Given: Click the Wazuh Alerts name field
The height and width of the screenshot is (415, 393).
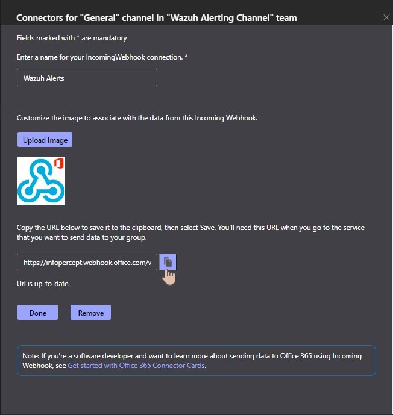Looking at the screenshot, I should (87, 78).
